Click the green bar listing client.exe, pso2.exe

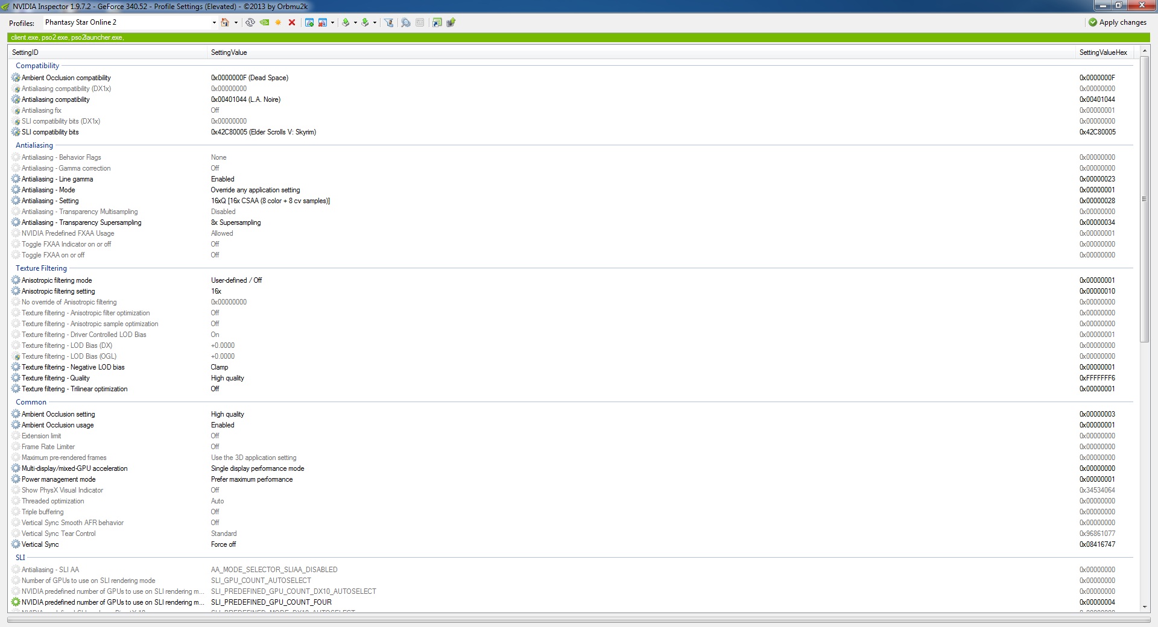tap(578, 37)
